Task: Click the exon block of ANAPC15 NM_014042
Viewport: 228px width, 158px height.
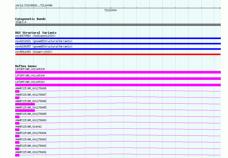Action: [x=17, y=130]
